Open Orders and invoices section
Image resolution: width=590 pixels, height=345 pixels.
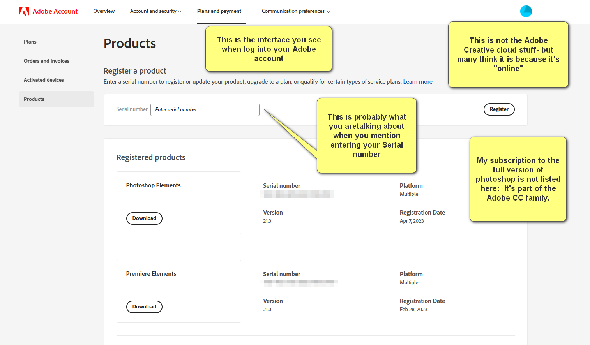pos(46,61)
